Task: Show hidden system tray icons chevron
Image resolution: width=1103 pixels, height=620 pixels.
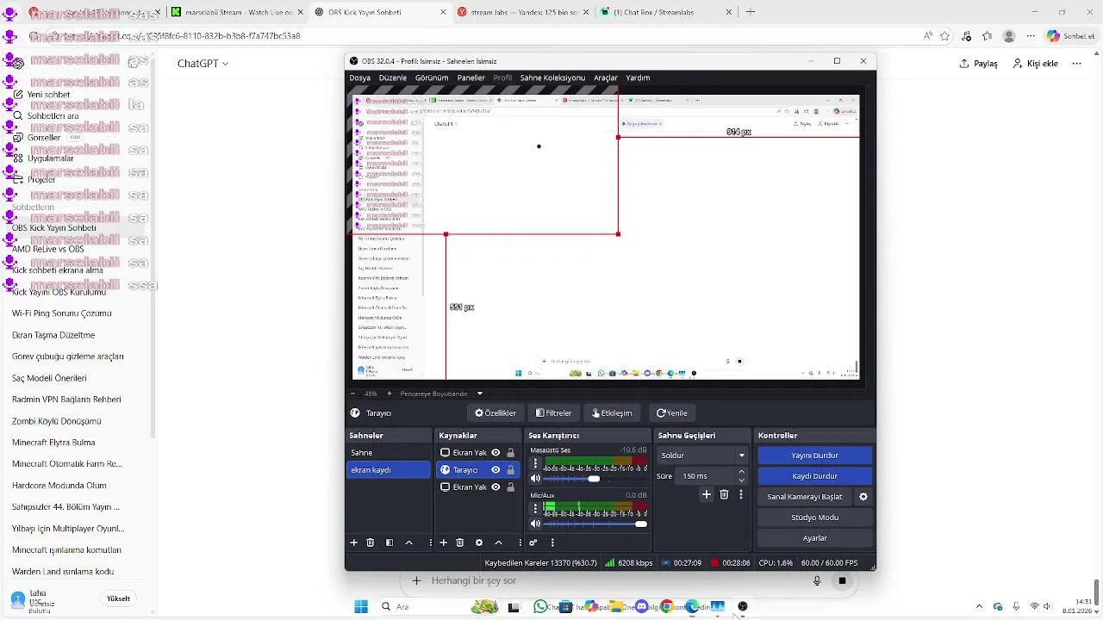Action: click(979, 606)
